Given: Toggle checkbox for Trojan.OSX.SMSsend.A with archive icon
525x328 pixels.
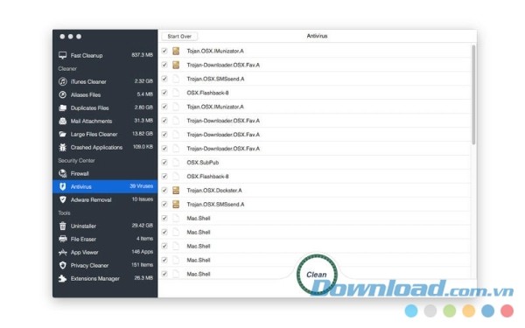Looking at the screenshot, I should point(164,204).
